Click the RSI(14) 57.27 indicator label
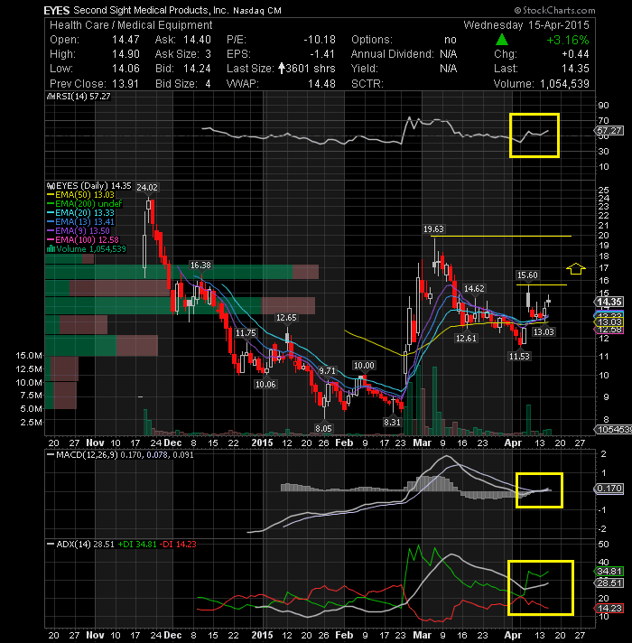 click(79, 97)
